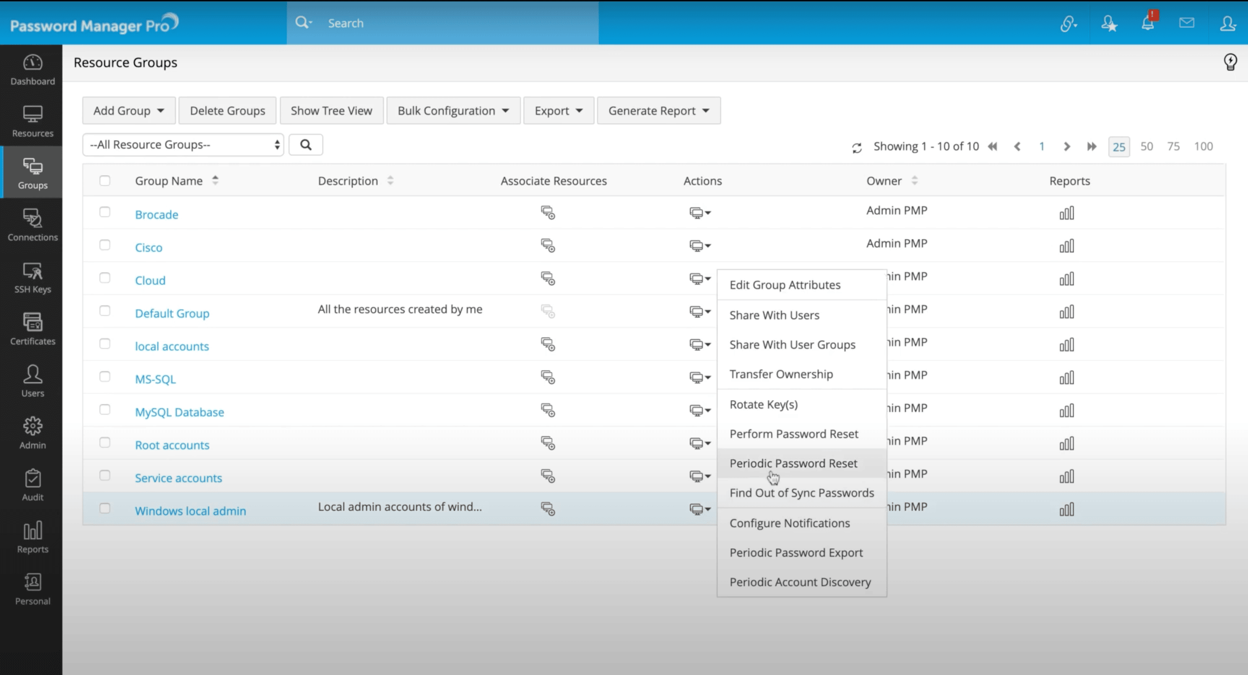Image resolution: width=1248 pixels, height=675 pixels.
Task: Open the mail envelope icon
Action: [x=1186, y=23]
